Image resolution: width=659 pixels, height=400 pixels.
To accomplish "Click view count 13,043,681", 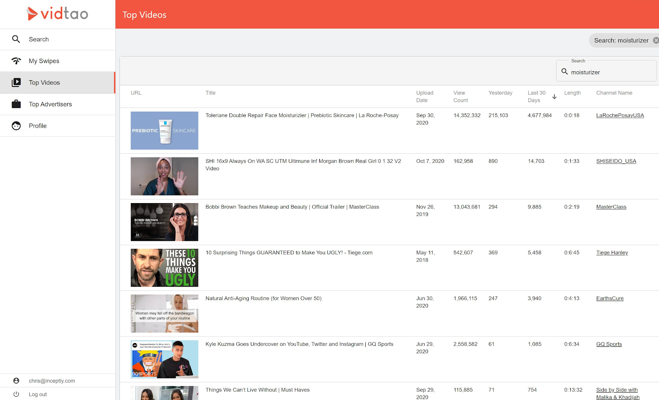I will point(467,207).
